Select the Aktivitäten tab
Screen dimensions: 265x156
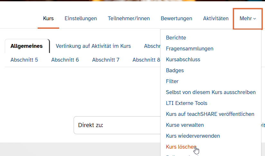pyautogui.click(x=216, y=19)
